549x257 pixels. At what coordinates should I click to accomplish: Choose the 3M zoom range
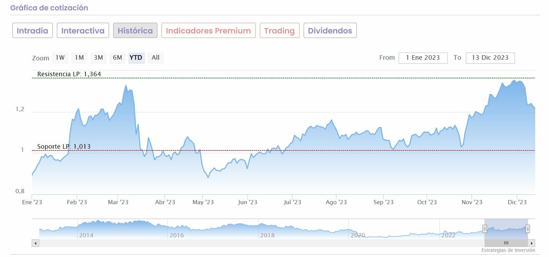98,58
